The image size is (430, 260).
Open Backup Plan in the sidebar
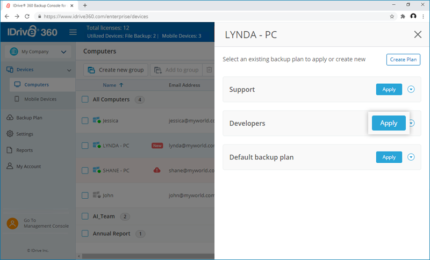point(29,118)
